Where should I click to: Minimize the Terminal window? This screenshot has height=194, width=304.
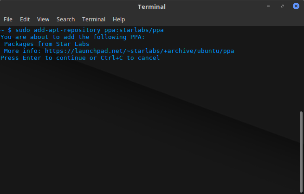268,6
